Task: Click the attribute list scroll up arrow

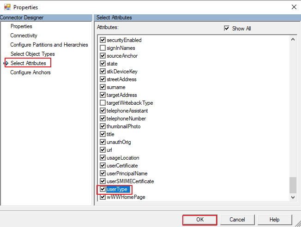Action: point(293,40)
